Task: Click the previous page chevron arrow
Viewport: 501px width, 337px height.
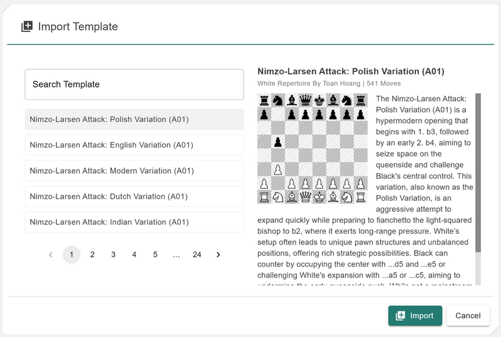Action: click(51, 254)
